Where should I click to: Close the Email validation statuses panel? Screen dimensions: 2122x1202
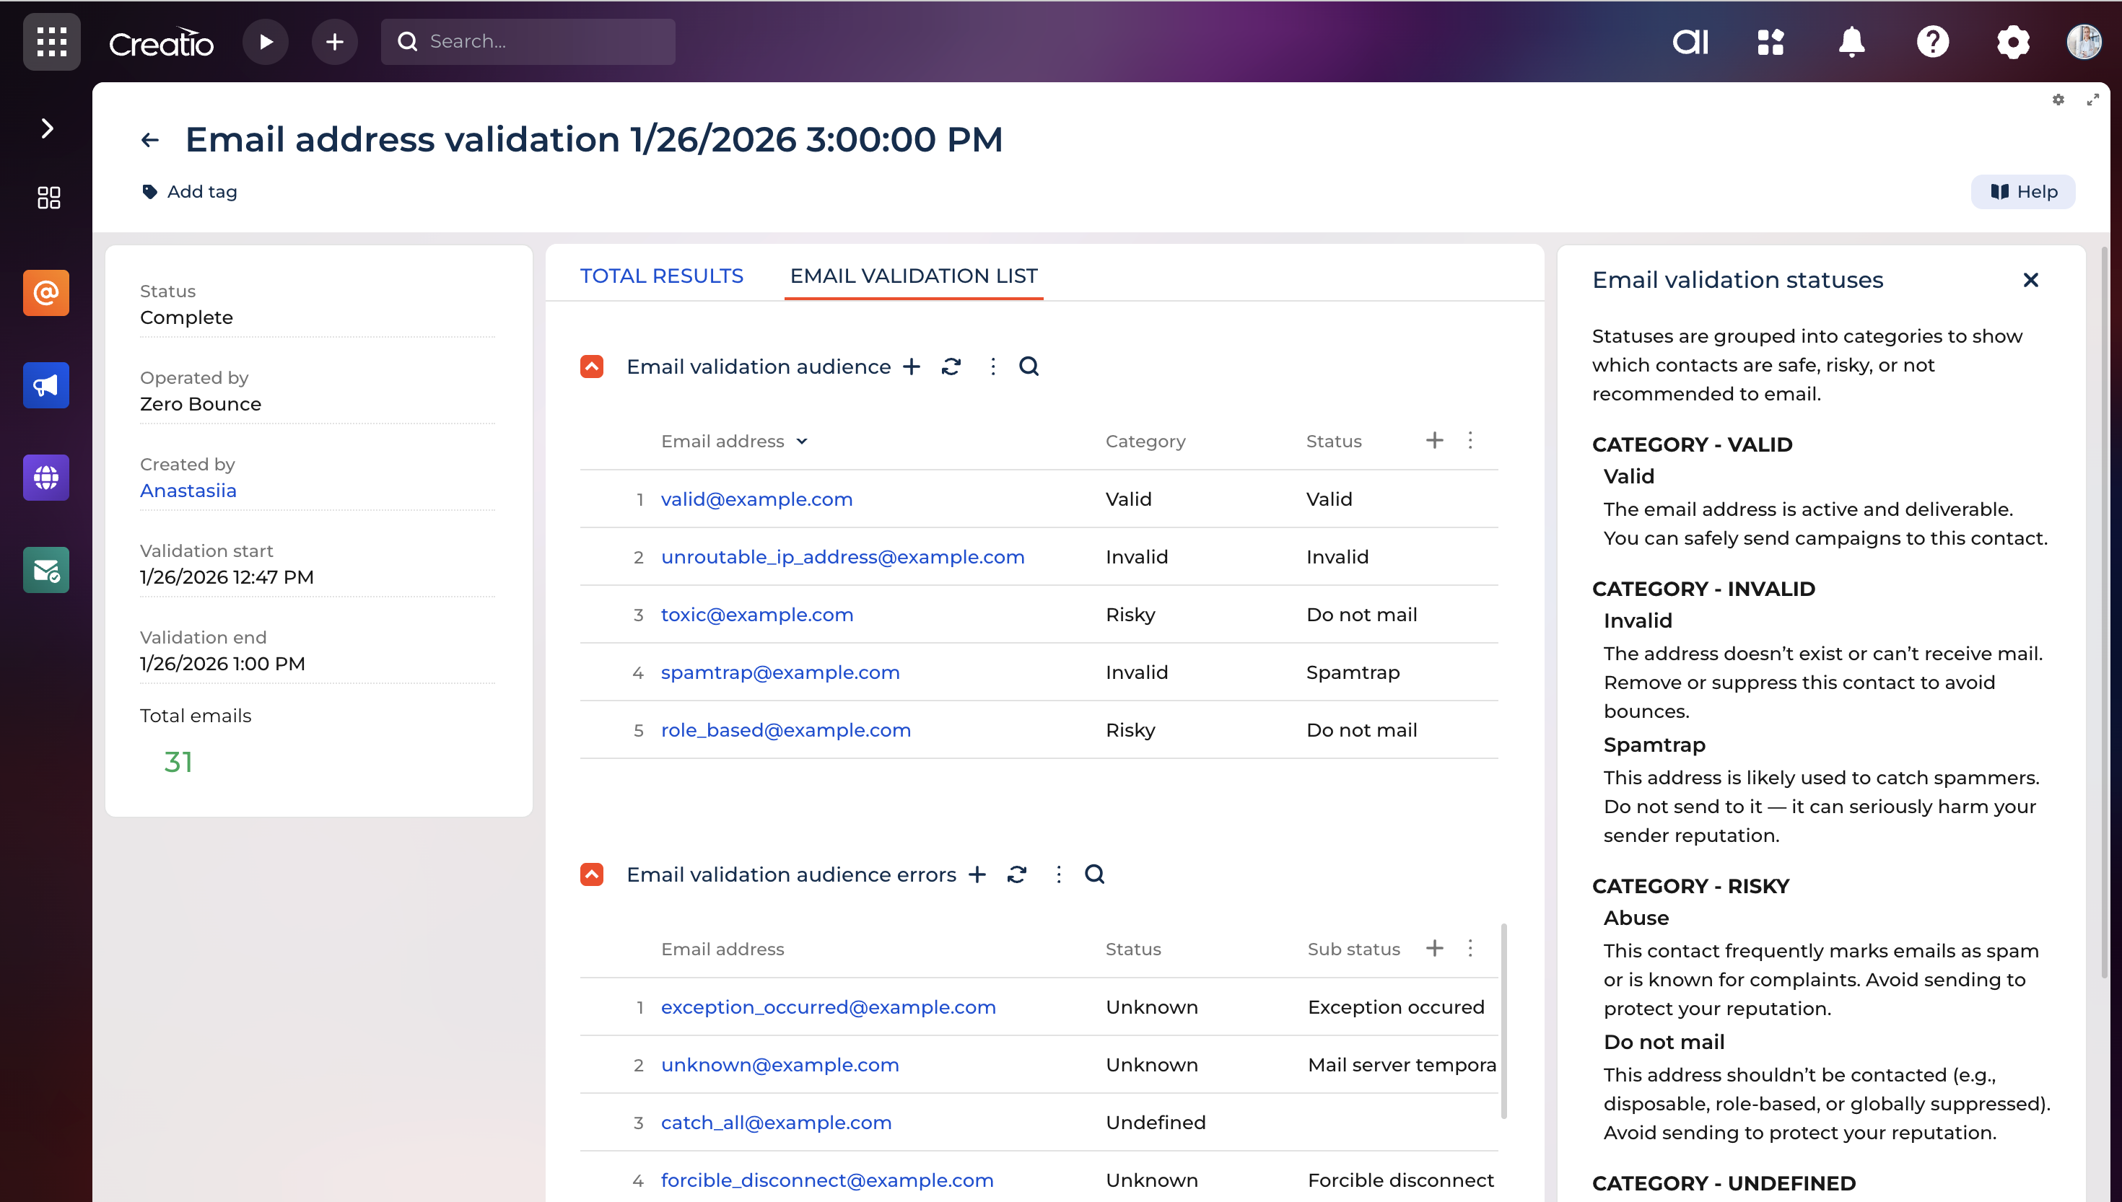click(2030, 281)
